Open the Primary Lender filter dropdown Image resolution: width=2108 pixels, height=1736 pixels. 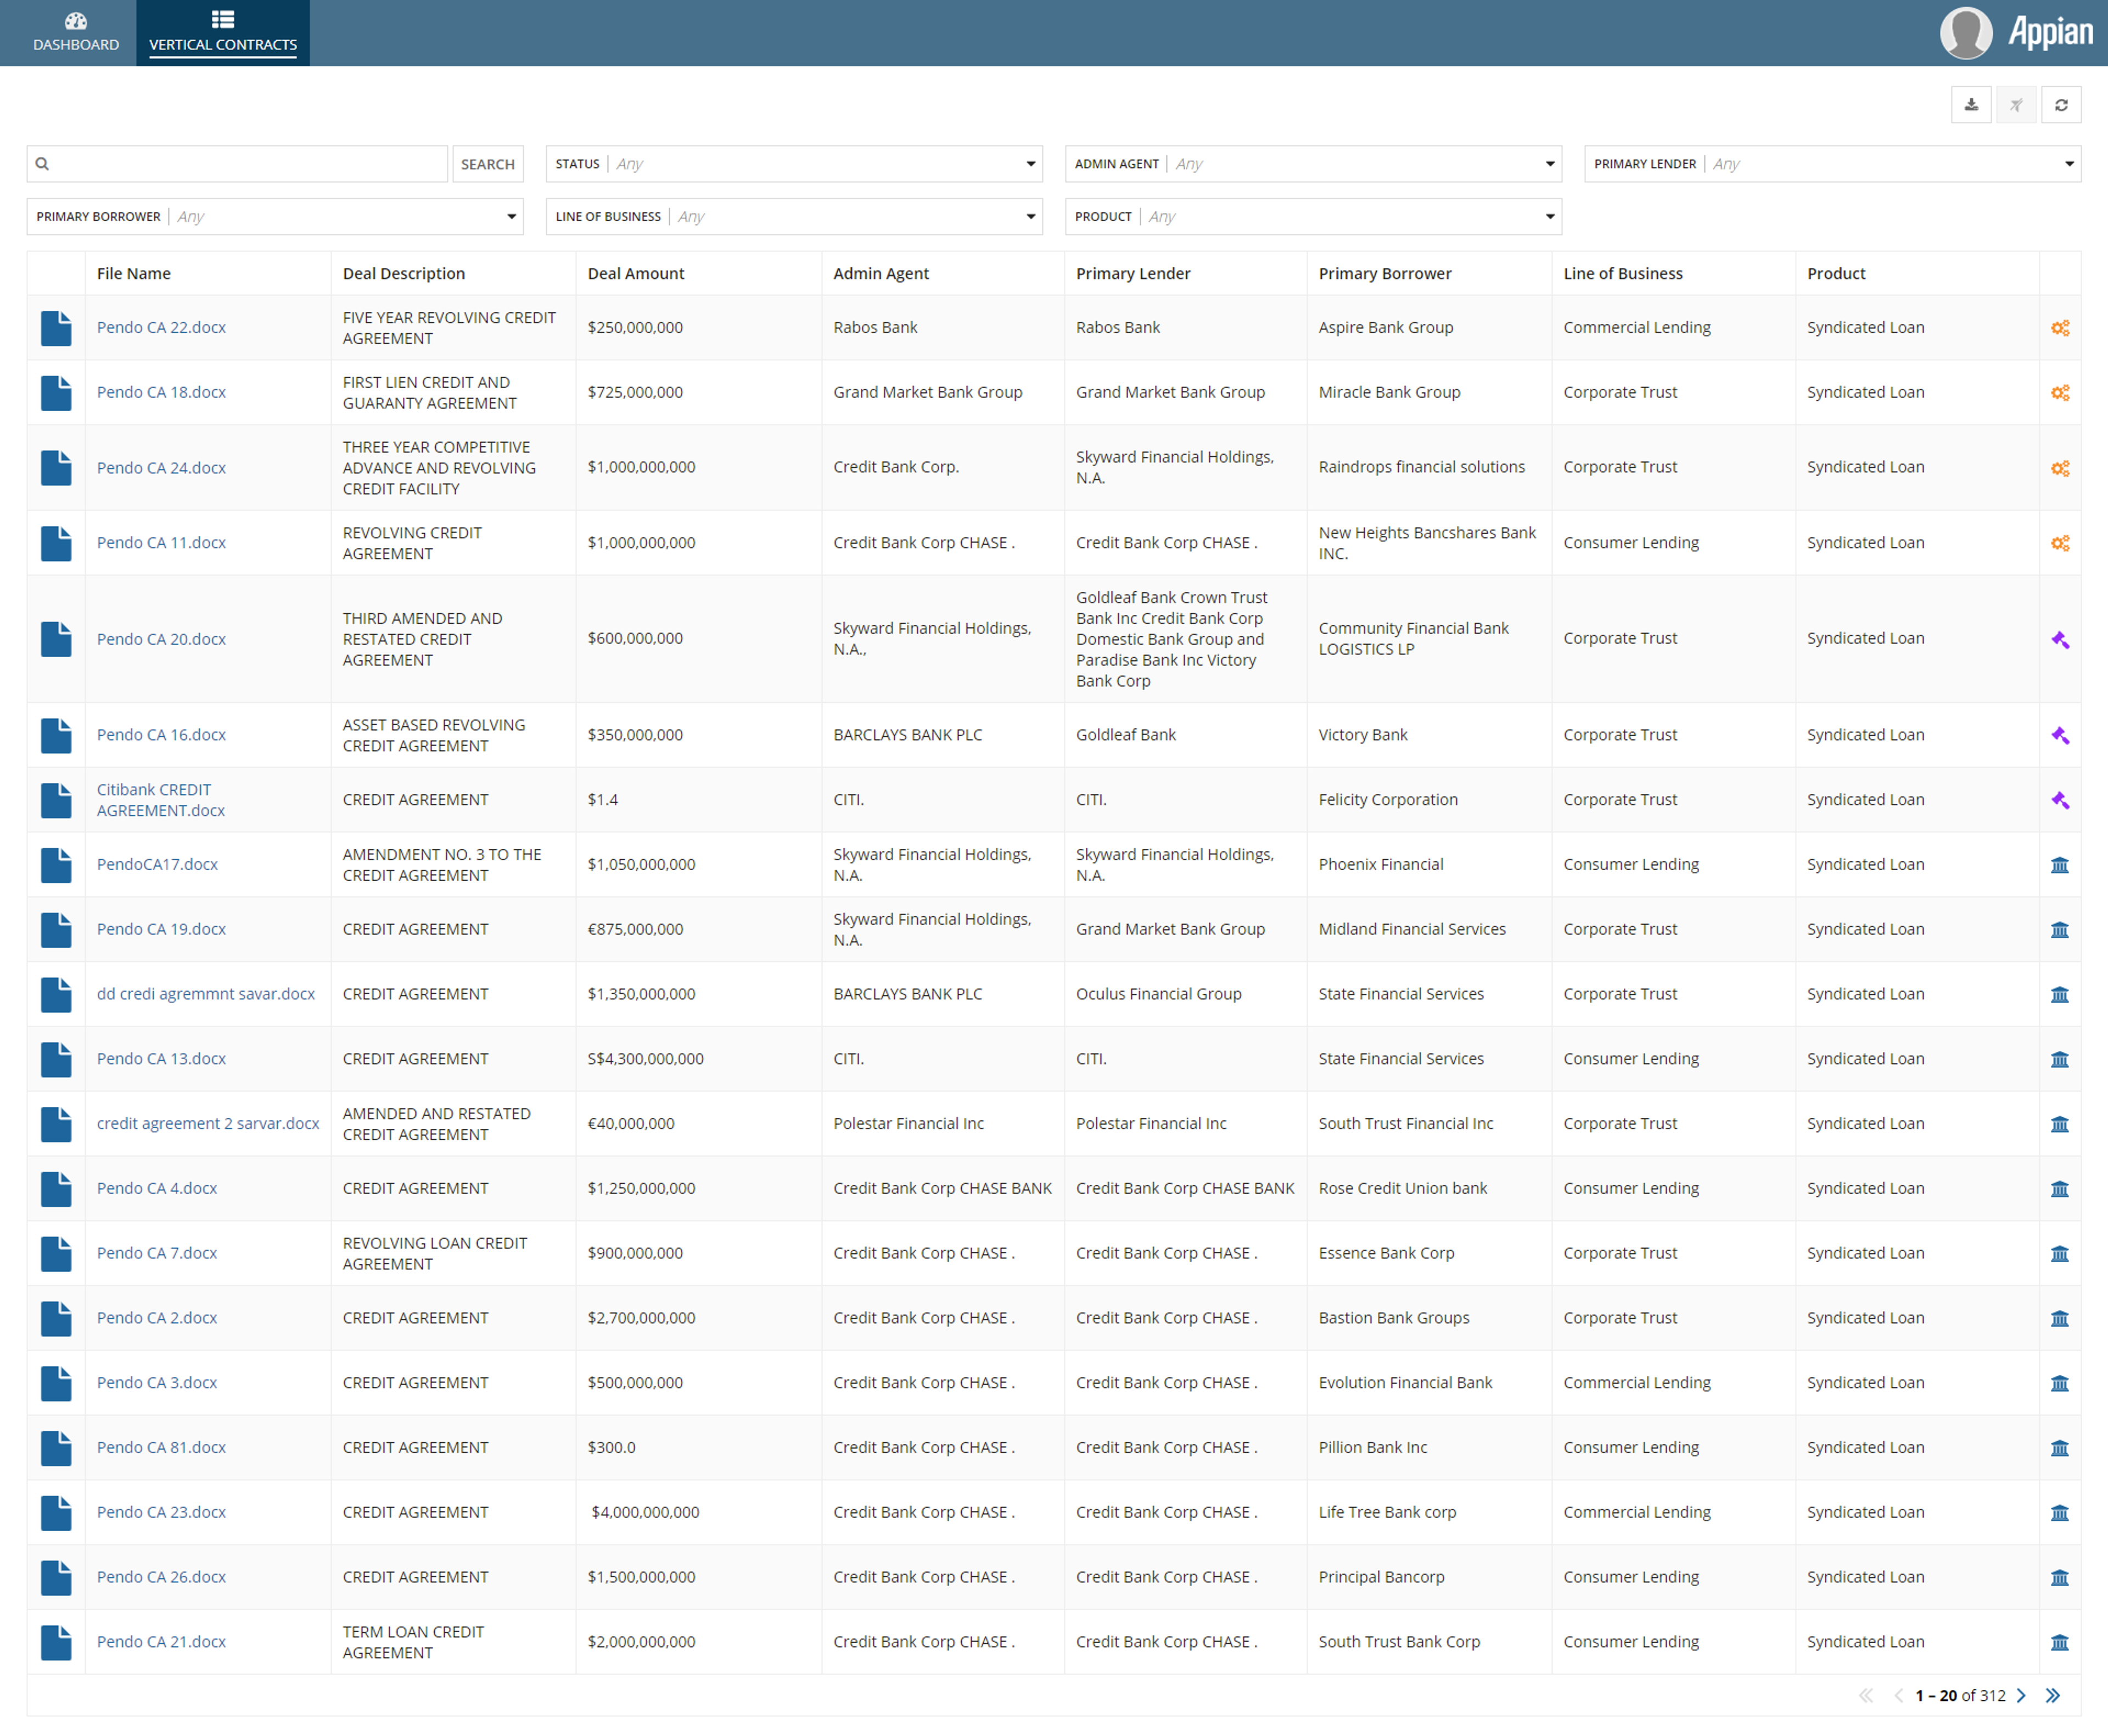(1832, 164)
